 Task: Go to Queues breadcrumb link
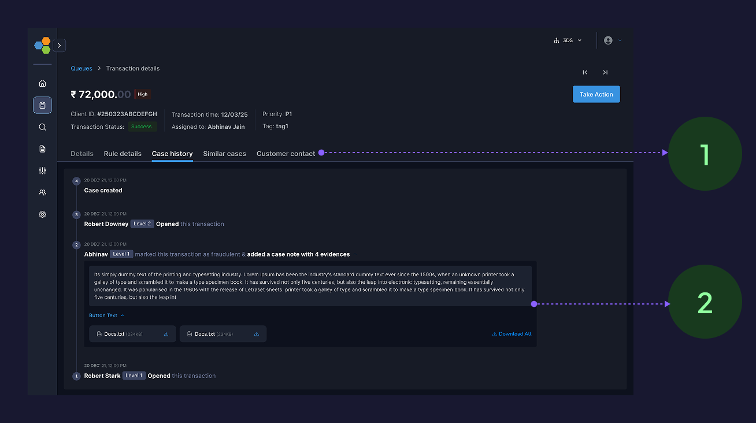81,68
